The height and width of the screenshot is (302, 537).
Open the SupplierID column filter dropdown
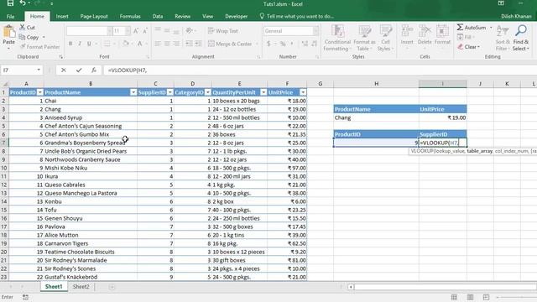(x=170, y=92)
